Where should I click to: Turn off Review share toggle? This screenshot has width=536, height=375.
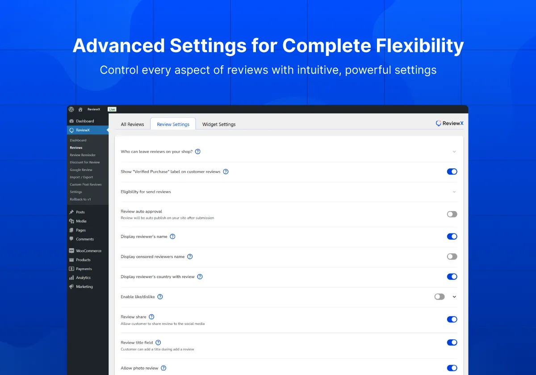(452, 319)
